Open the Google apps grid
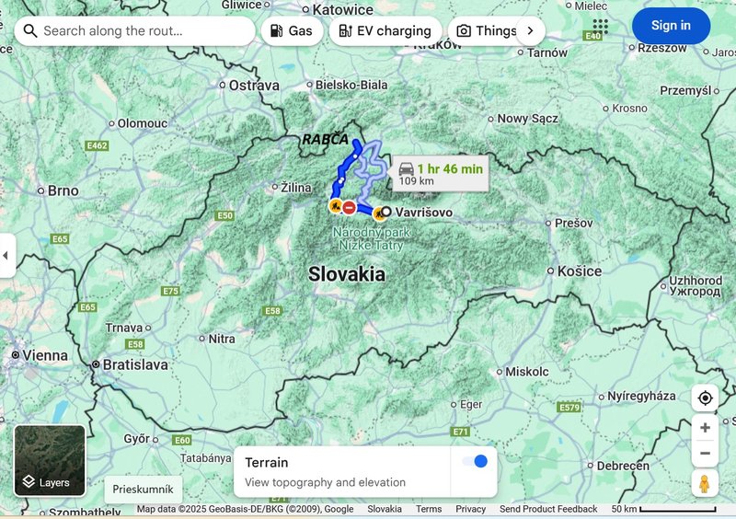The width and height of the screenshot is (736, 519). click(x=600, y=26)
